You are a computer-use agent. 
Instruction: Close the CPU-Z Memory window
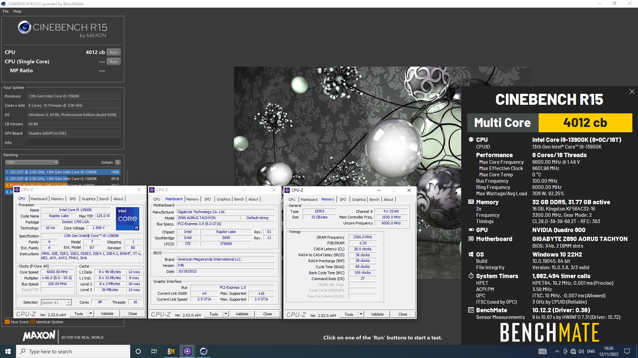point(409,190)
